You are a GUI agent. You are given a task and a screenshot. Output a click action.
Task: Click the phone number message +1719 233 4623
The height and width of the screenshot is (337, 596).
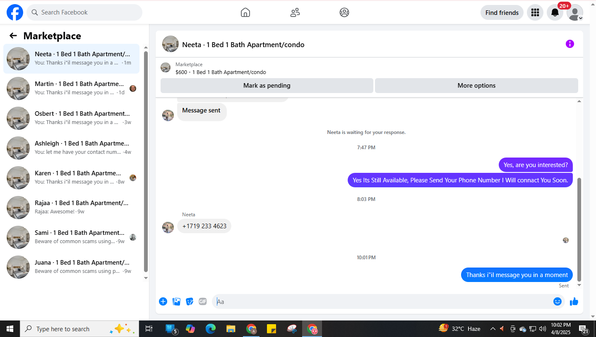point(204,226)
